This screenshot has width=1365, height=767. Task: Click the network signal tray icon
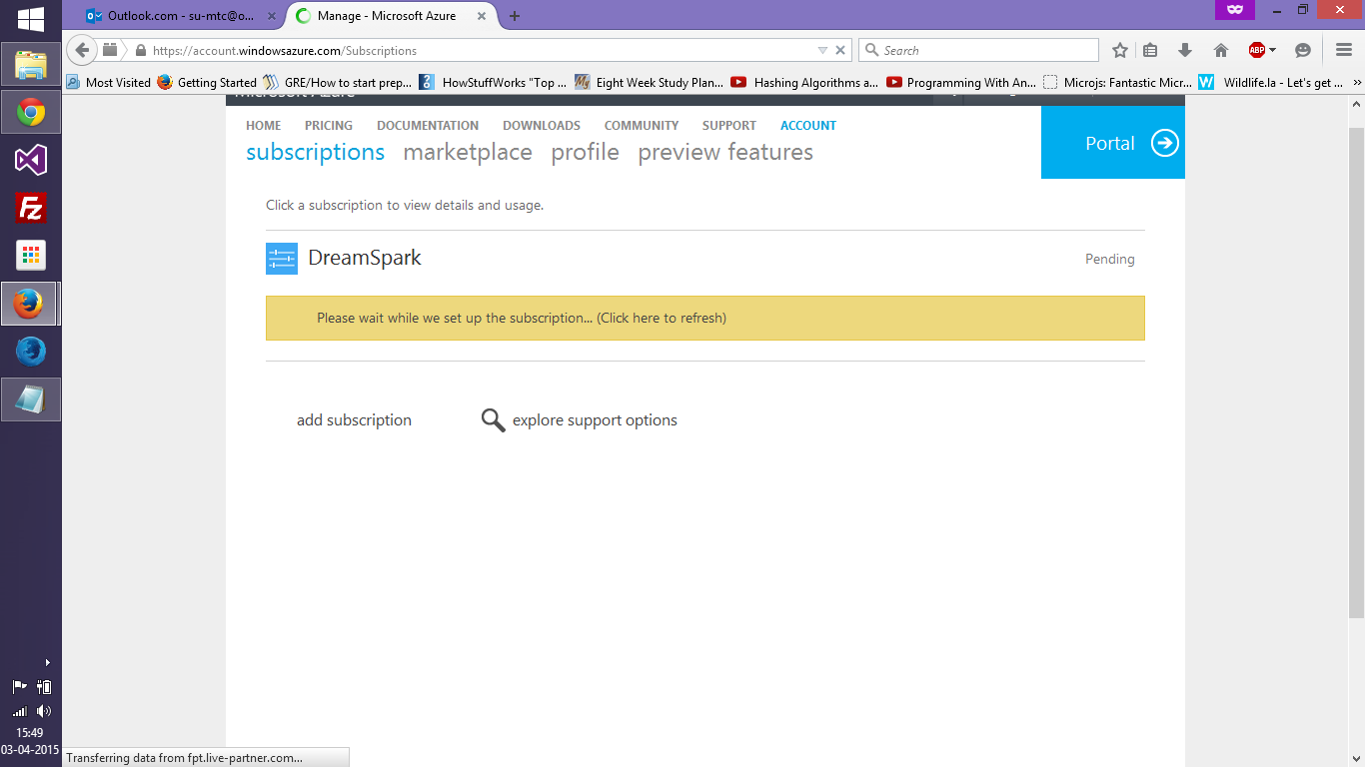tap(19, 711)
